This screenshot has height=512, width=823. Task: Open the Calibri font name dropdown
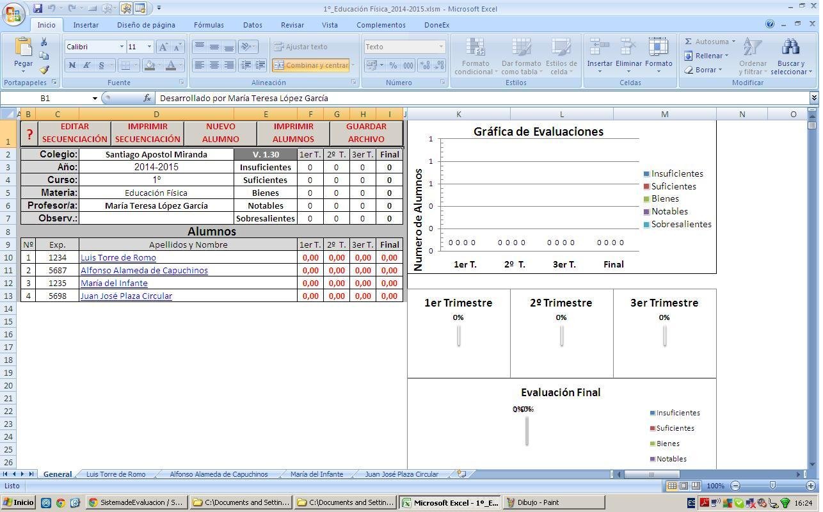122,47
